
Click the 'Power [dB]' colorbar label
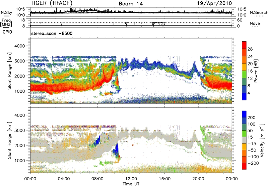(256, 71)
